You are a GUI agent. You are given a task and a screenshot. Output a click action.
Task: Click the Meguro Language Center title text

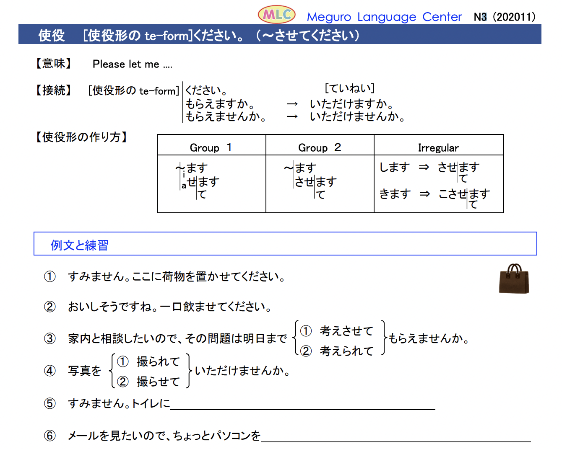(384, 17)
